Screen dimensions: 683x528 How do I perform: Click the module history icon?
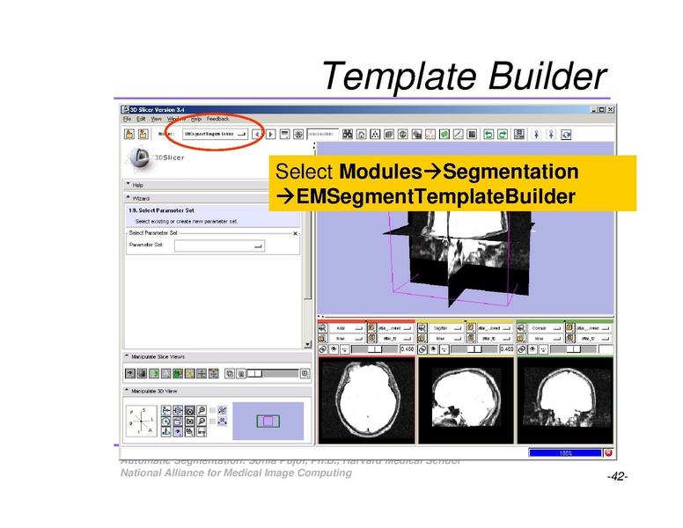[284, 134]
